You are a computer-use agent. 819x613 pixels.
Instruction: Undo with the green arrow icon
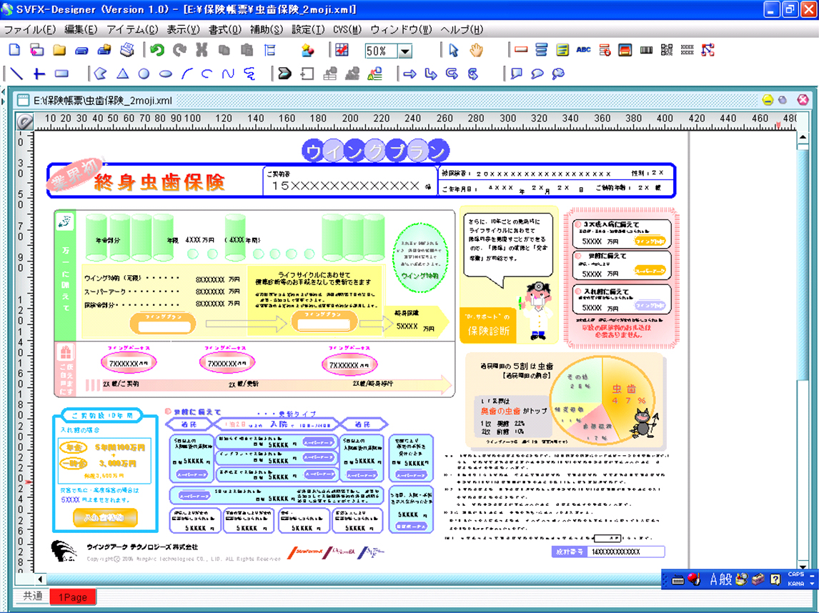click(157, 50)
